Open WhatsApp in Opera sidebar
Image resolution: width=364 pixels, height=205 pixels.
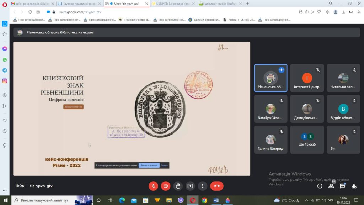coord(5,59)
